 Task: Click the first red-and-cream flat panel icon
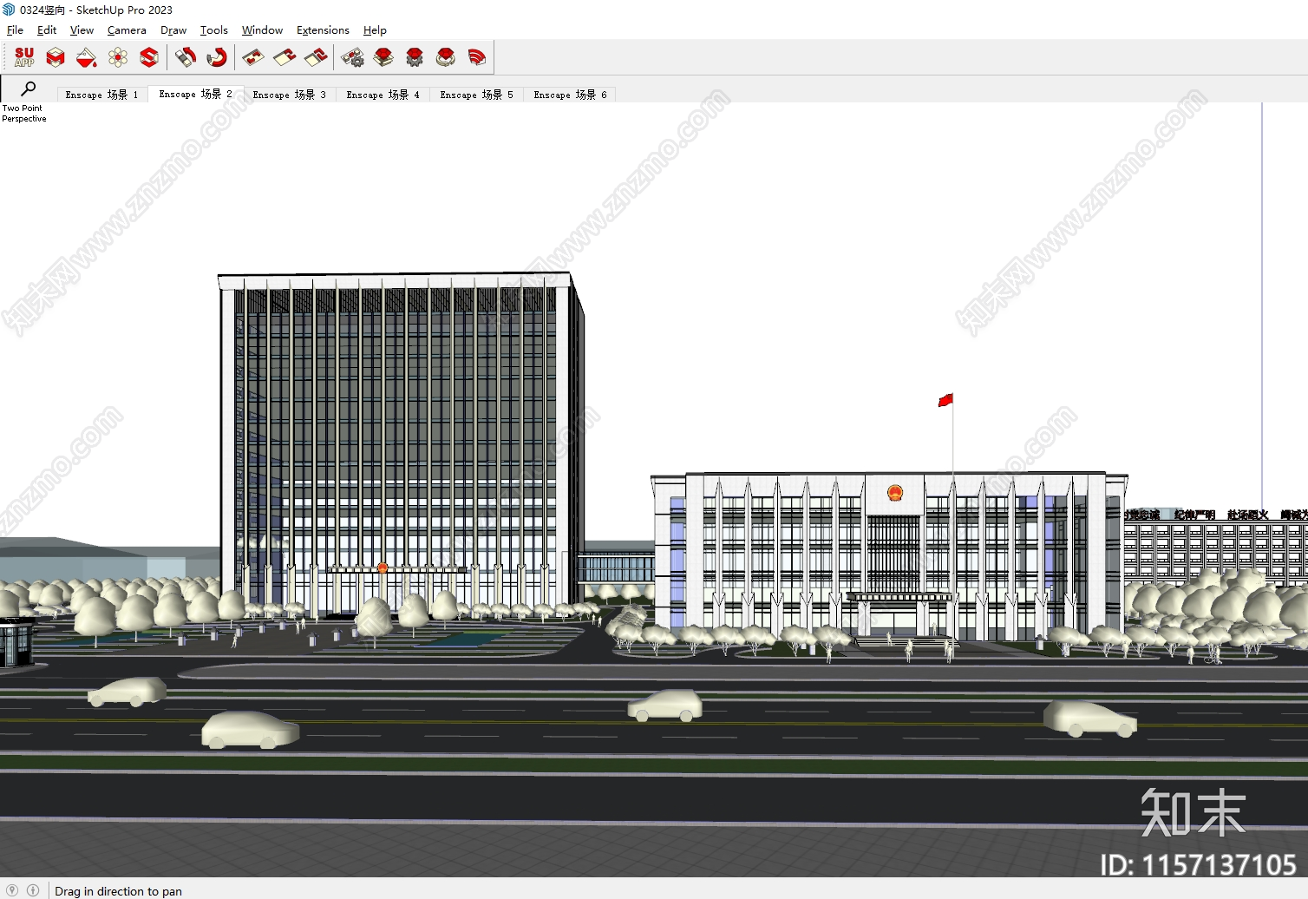click(253, 57)
